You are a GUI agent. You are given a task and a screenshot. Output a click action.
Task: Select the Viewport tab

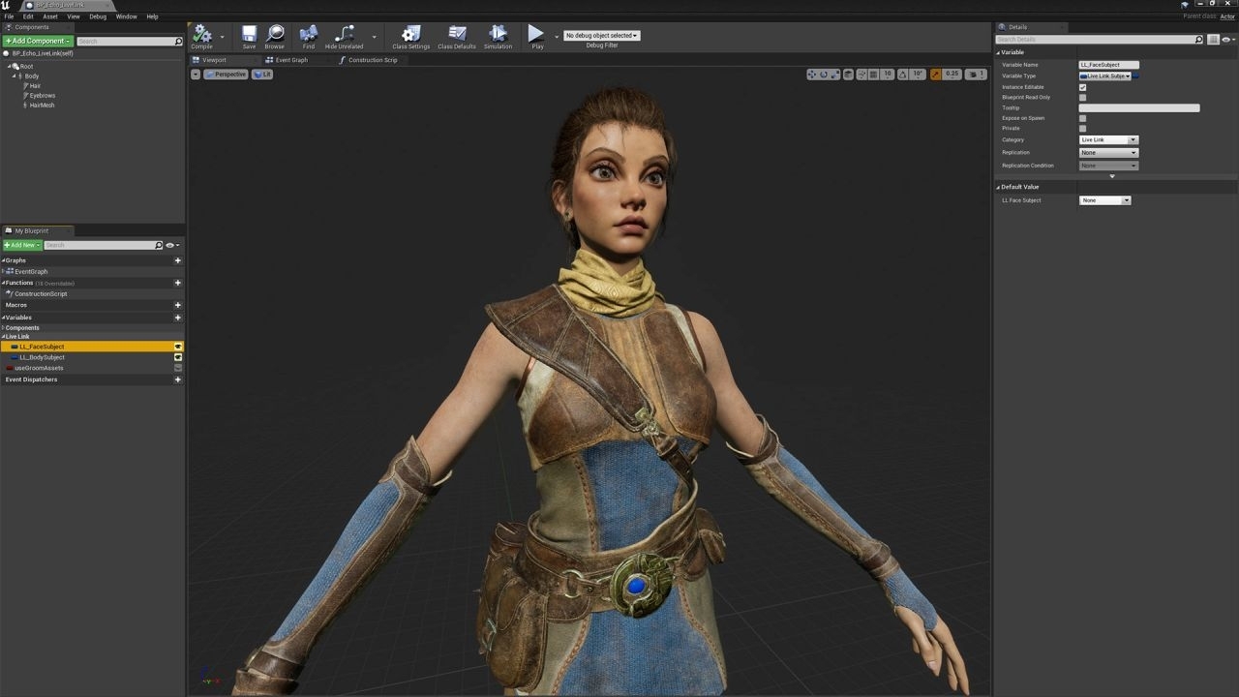pos(215,60)
